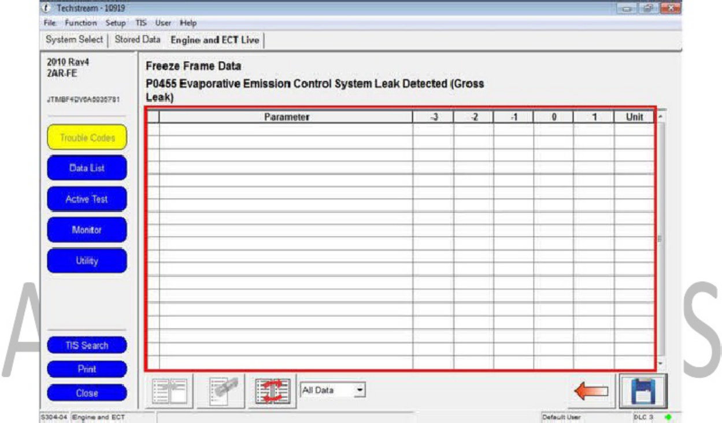Open the Help menu
Image resolution: width=722 pixels, height=423 pixels.
188,23
